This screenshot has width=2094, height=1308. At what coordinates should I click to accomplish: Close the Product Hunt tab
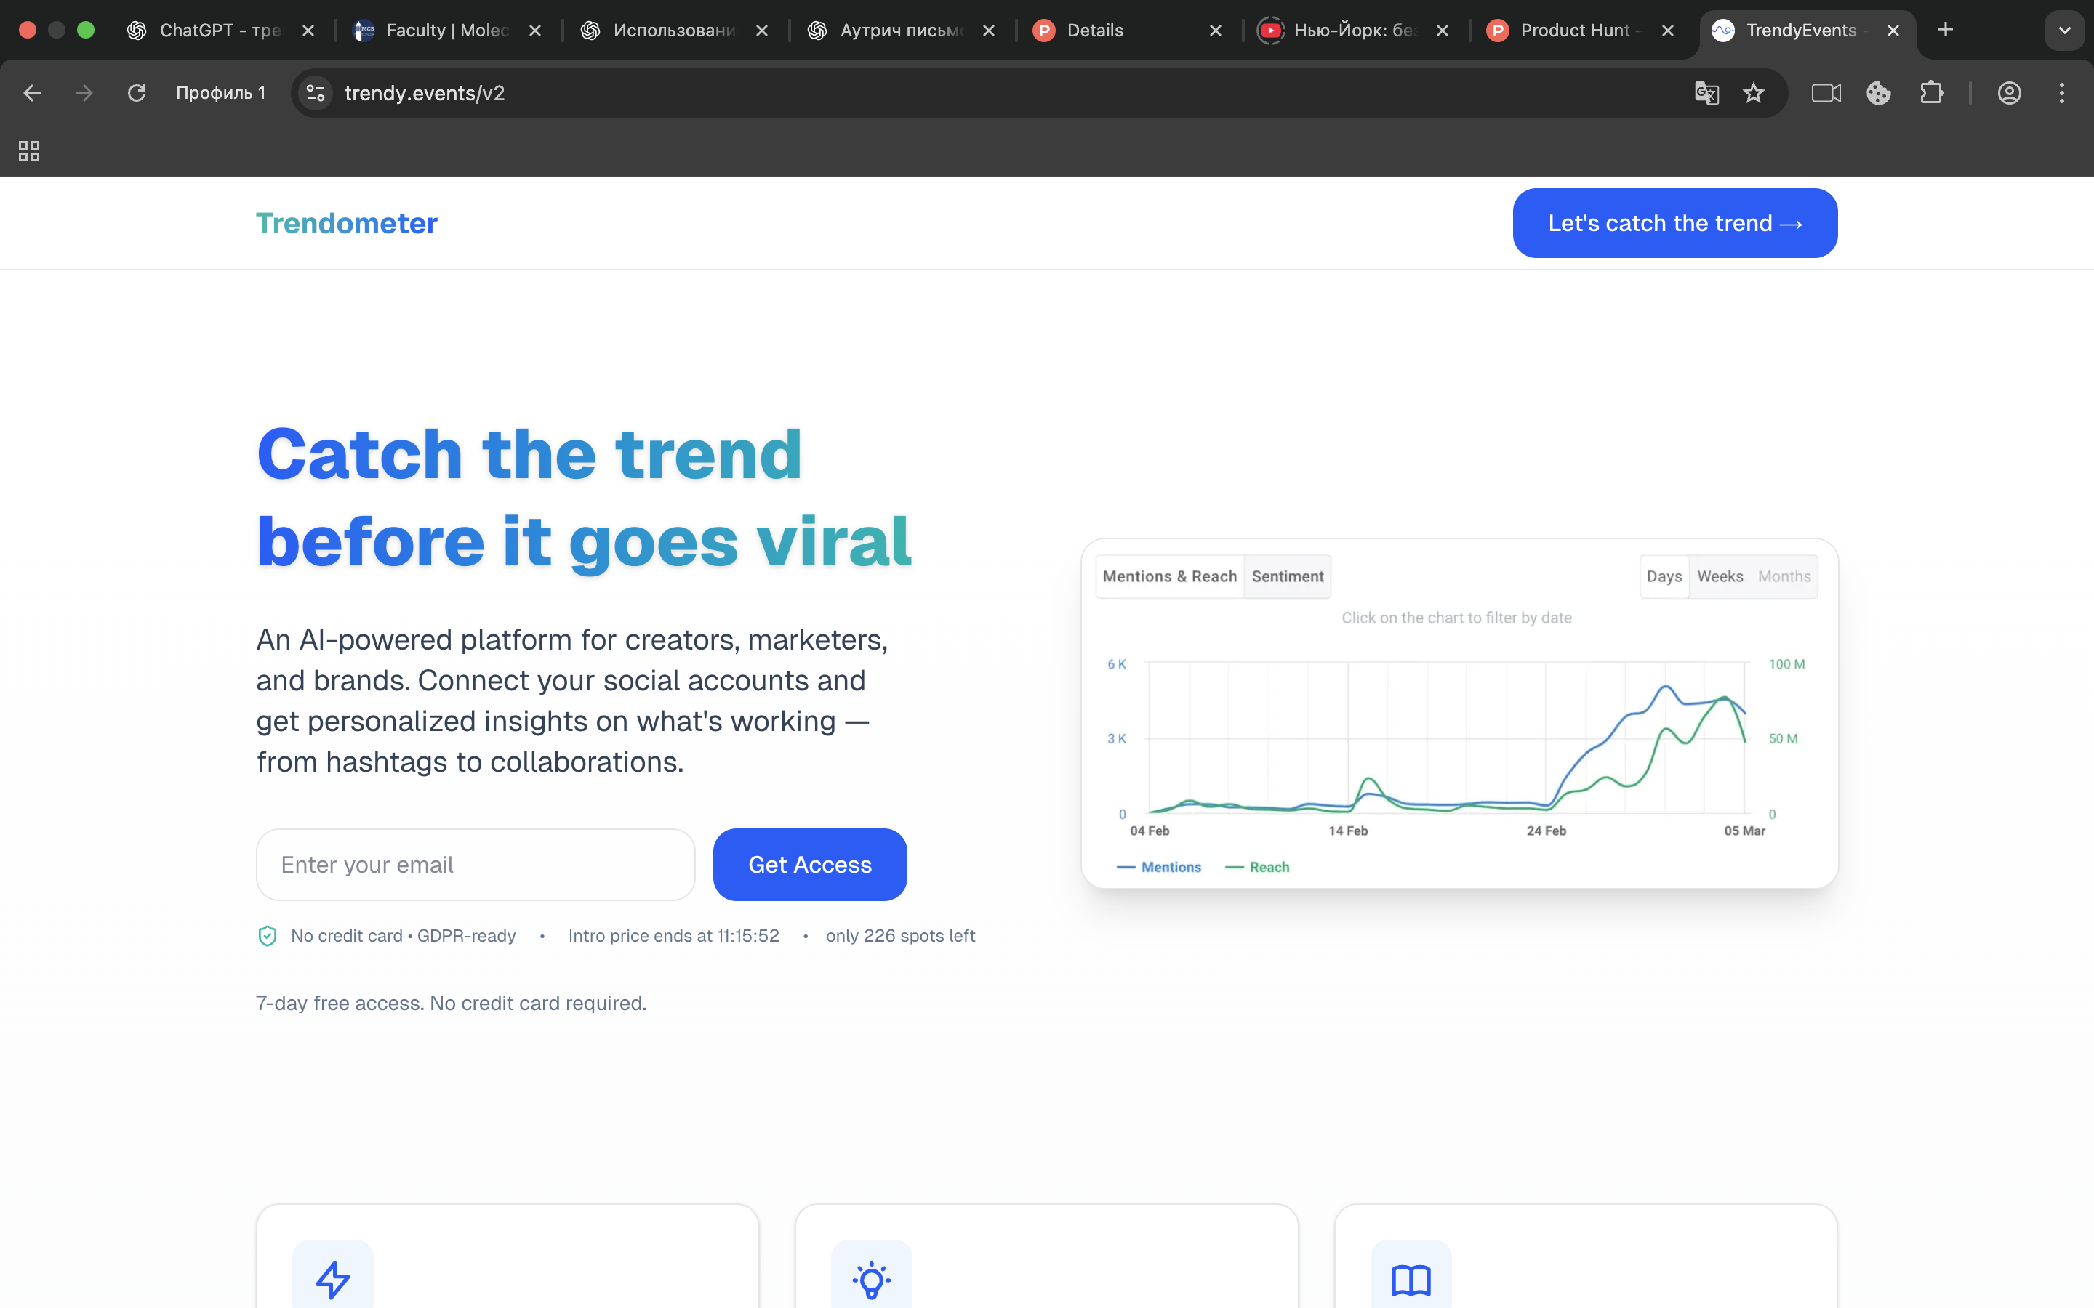tap(1667, 31)
